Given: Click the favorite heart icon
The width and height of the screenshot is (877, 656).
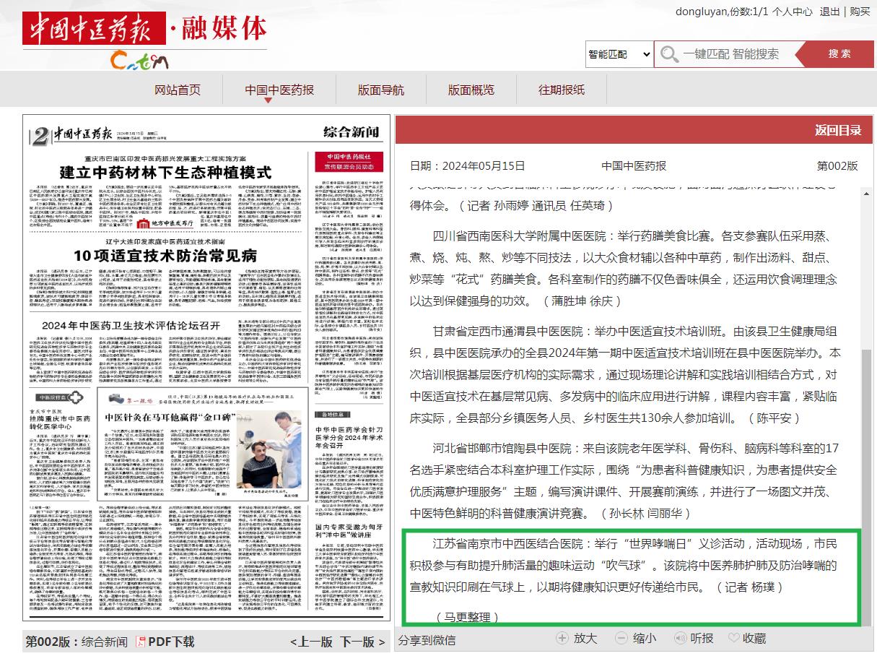Looking at the screenshot, I should [x=734, y=638].
